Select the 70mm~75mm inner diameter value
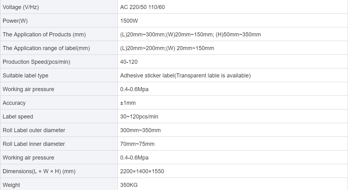This screenshot has width=348, height=190. click(137, 144)
